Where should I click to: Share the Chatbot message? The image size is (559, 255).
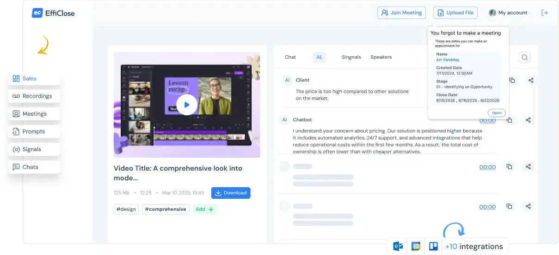(x=528, y=120)
